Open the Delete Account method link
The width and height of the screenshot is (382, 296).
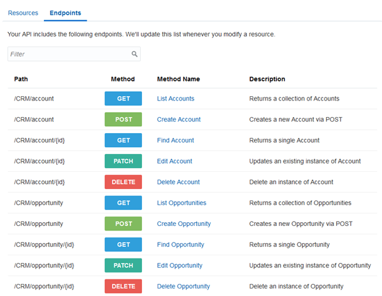(x=178, y=182)
